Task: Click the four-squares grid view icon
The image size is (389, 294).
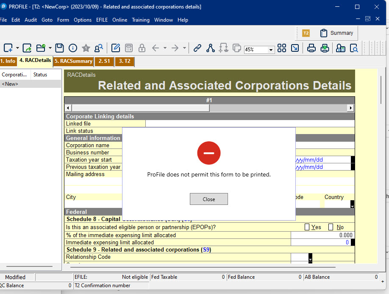Action: click(x=282, y=48)
